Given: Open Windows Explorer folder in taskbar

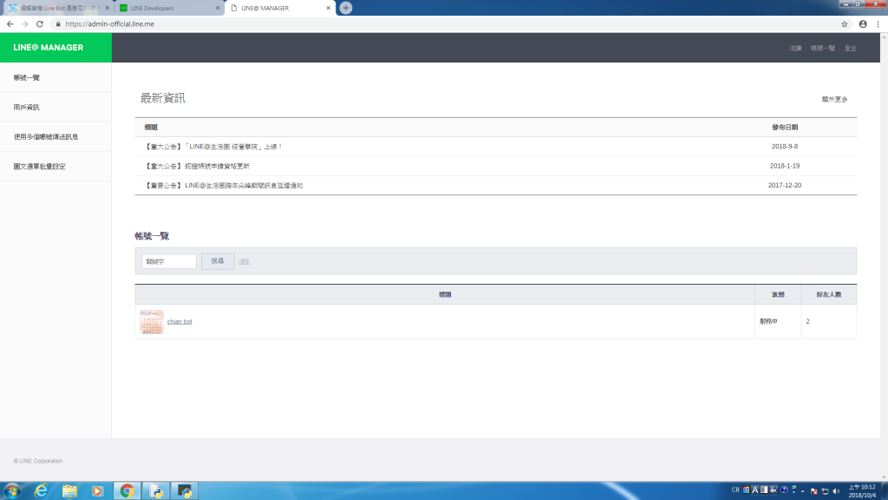Looking at the screenshot, I should click(x=69, y=491).
